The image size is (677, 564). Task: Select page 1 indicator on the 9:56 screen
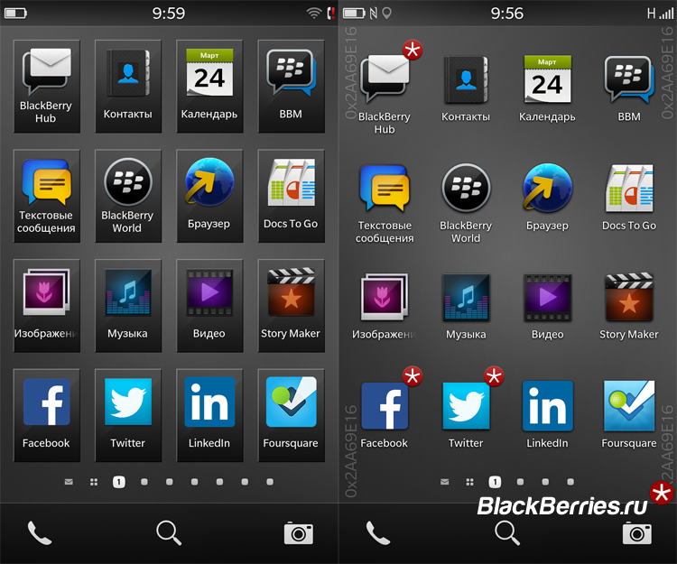[x=495, y=482]
